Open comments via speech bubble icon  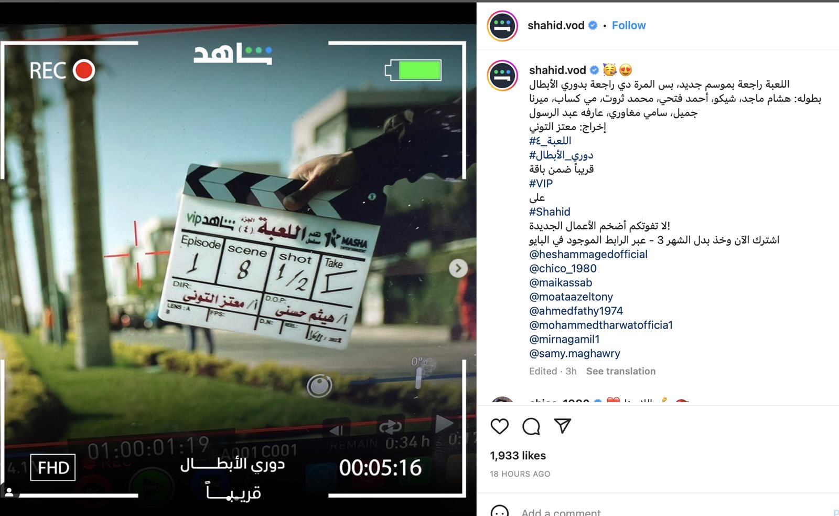coord(531,426)
